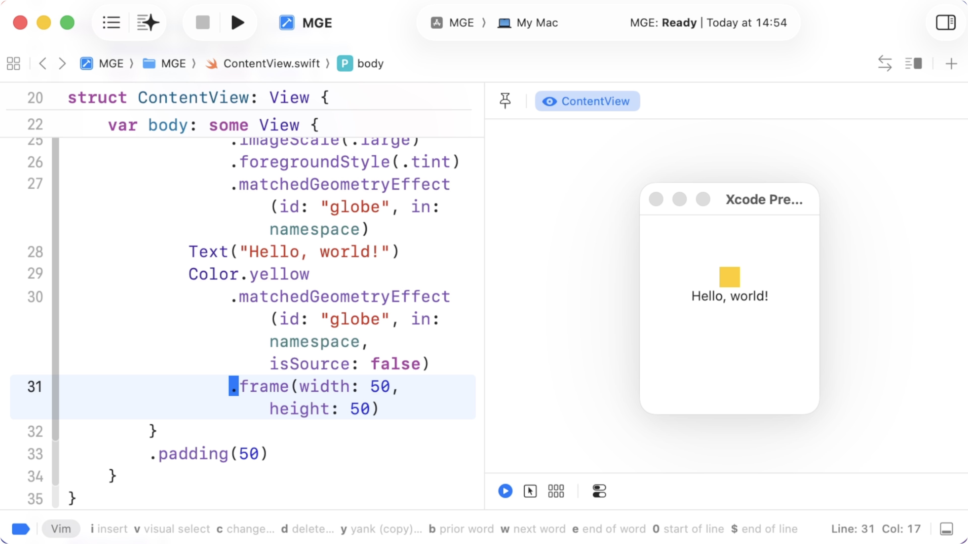Open canvas device settings toggles icon

[599, 491]
